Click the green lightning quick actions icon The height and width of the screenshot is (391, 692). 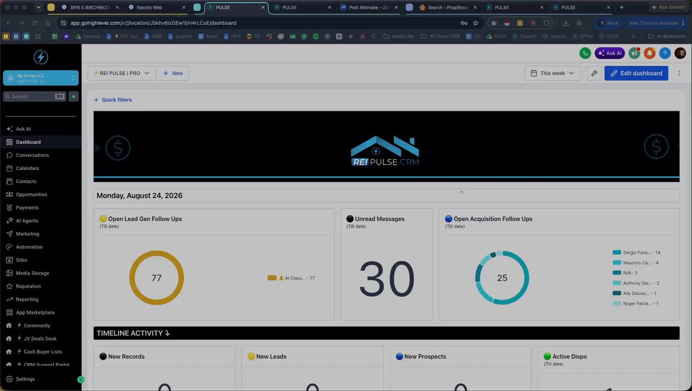coord(73,96)
